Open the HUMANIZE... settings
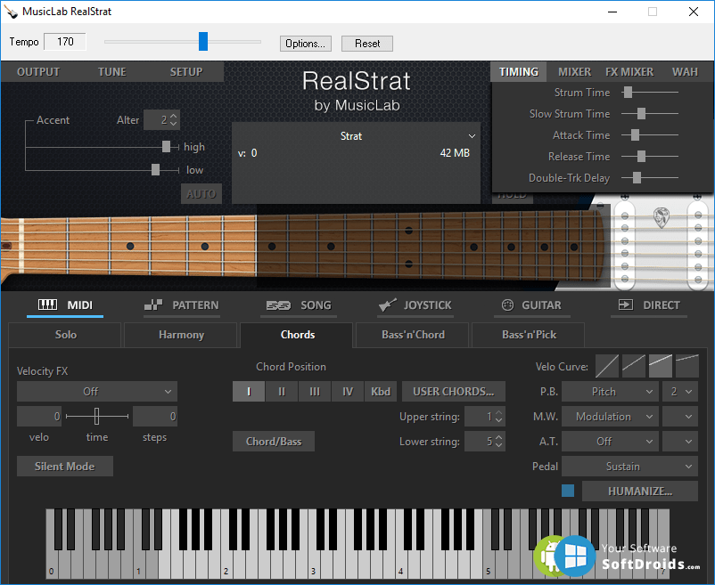Screen dimensions: 715x585 640,491
